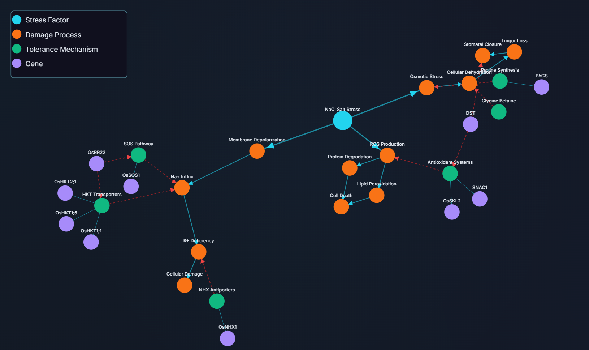Click the HKT Transporters node
Viewport: 589px width, 350px height.
point(102,205)
